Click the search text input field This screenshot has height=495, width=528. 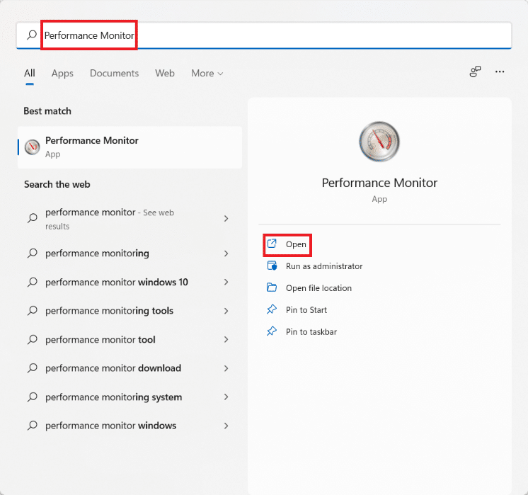283,35
